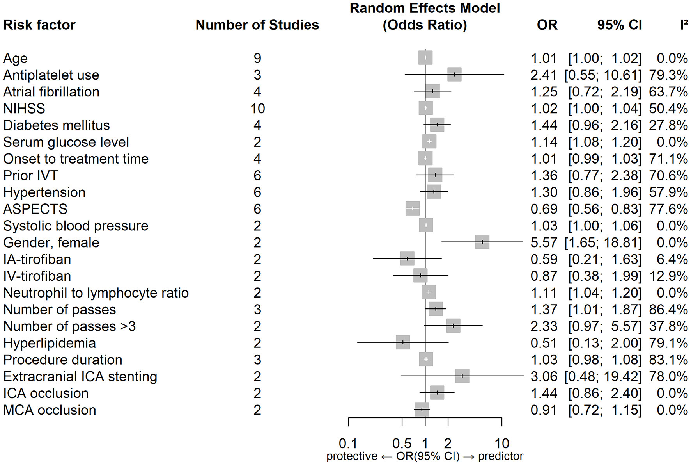Viewport: 691px width, 465px height.
Task: Select the "Atrial fibrillation" risk factor label
Action: (x=51, y=92)
